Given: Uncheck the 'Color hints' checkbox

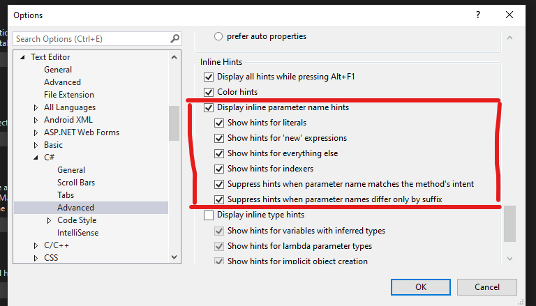Looking at the screenshot, I should coord(209,92).
